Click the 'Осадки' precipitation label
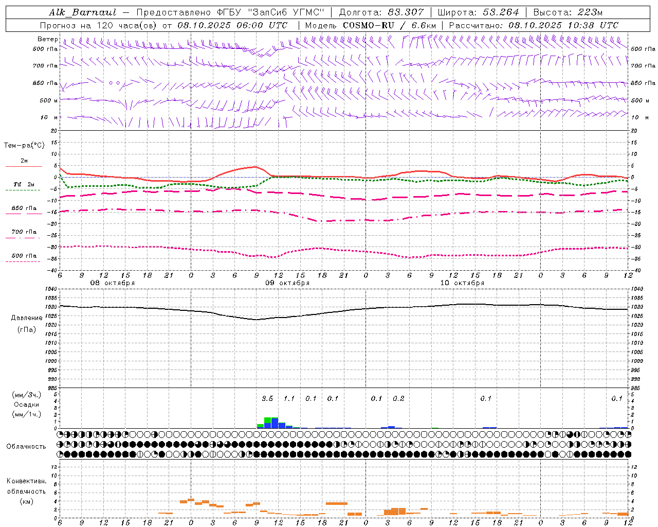 (x=27, y=405)
